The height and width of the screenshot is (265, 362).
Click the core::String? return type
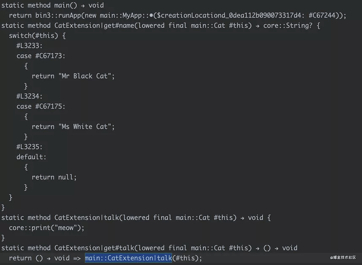tap(287, 26)
